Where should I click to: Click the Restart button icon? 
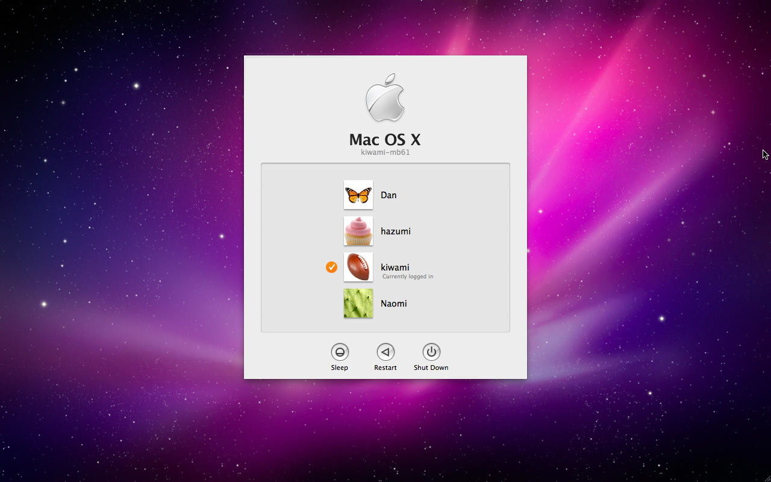(x=385, y=352)
